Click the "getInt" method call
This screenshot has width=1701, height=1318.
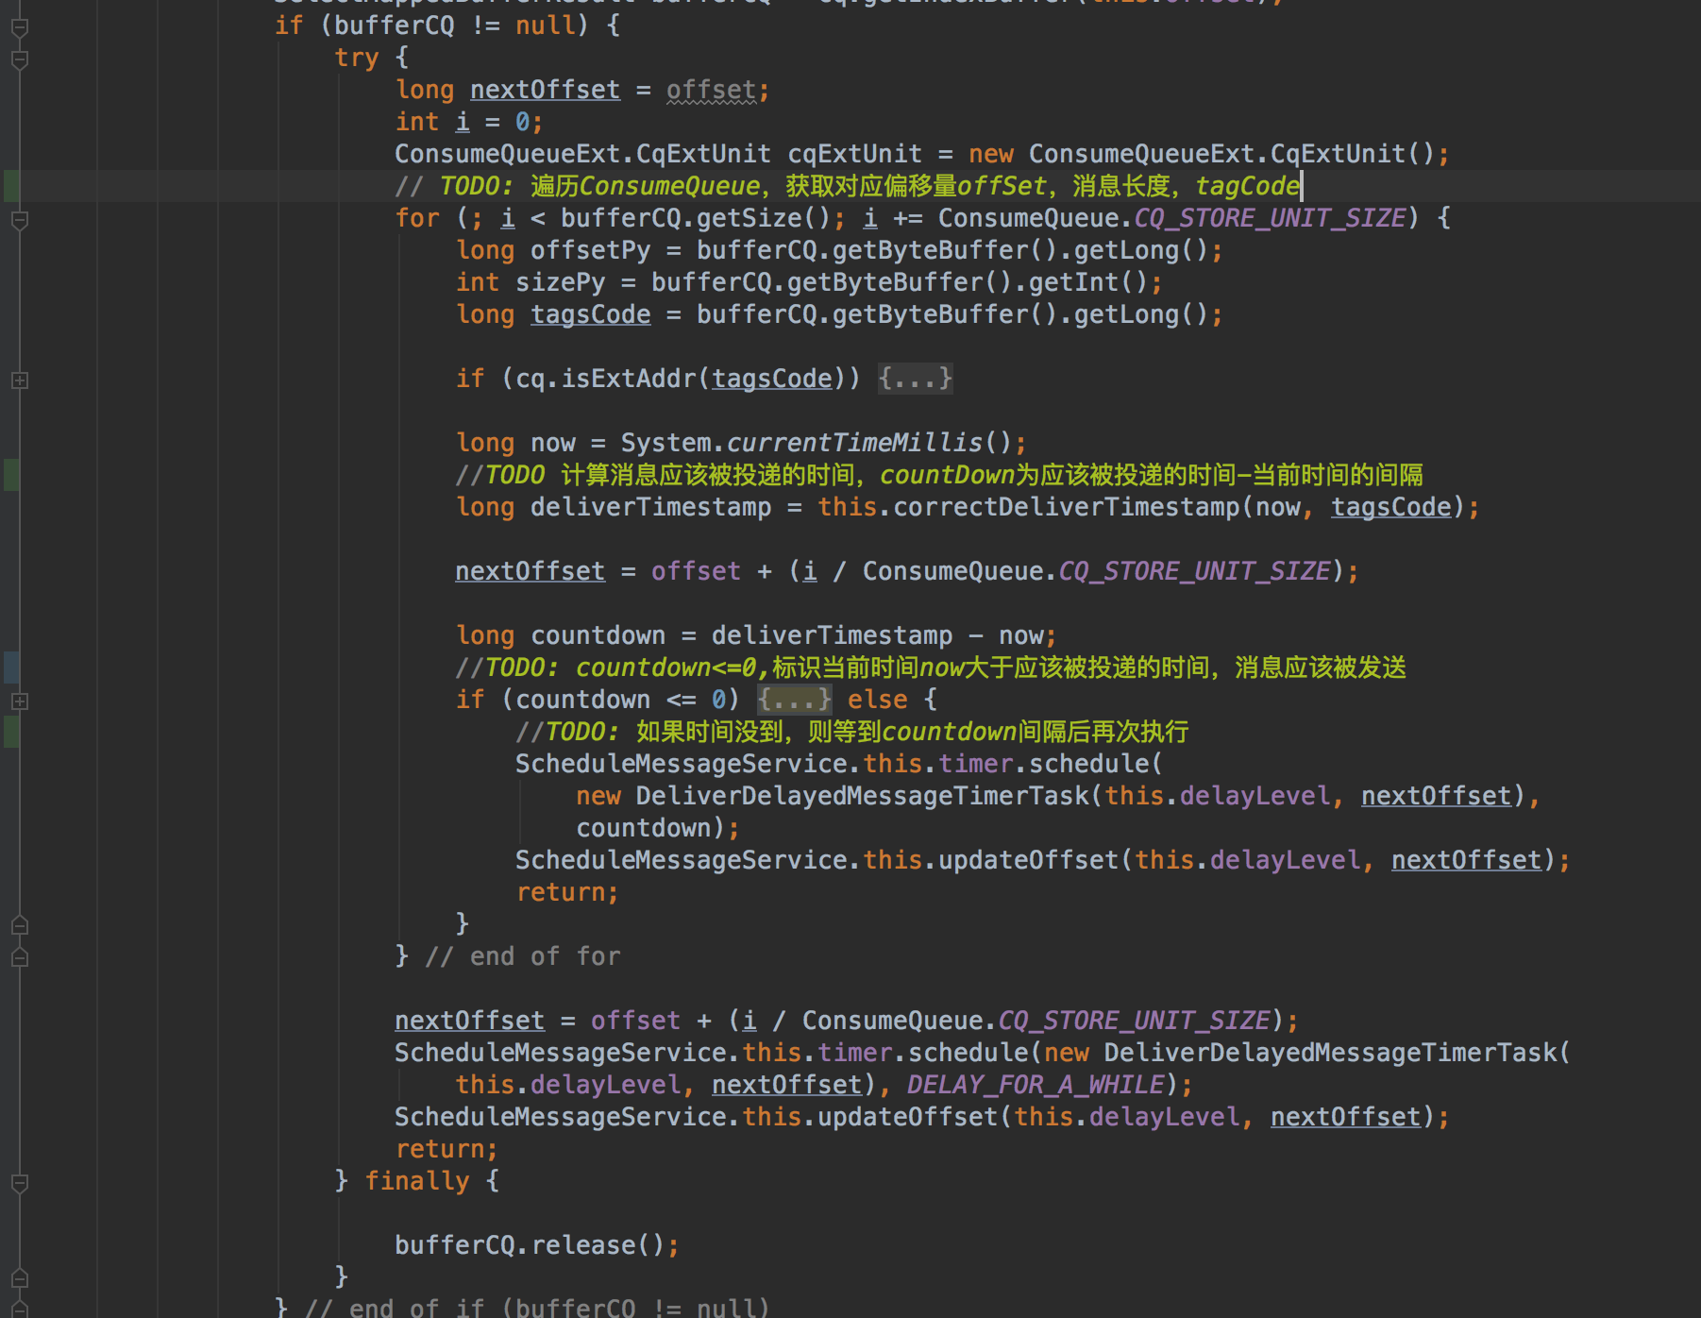tap(1074, 282)
